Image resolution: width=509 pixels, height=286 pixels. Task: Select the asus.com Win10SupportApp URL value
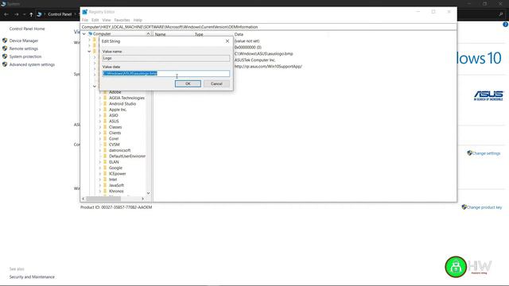268,67
